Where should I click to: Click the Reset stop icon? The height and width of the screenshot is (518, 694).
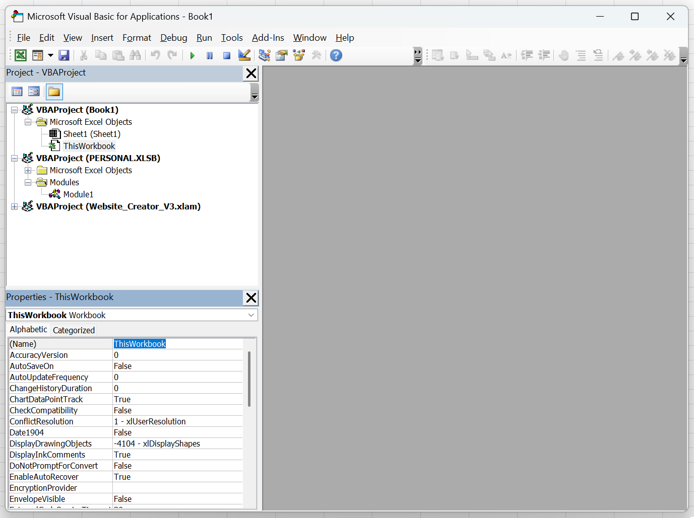[x=227, y=55]
